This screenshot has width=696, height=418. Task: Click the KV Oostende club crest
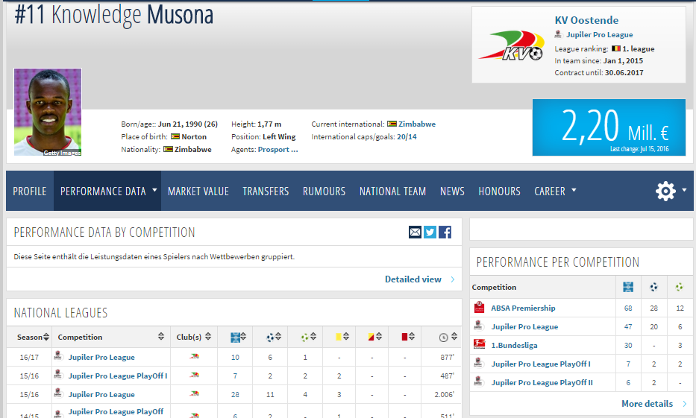pos(511,45)
